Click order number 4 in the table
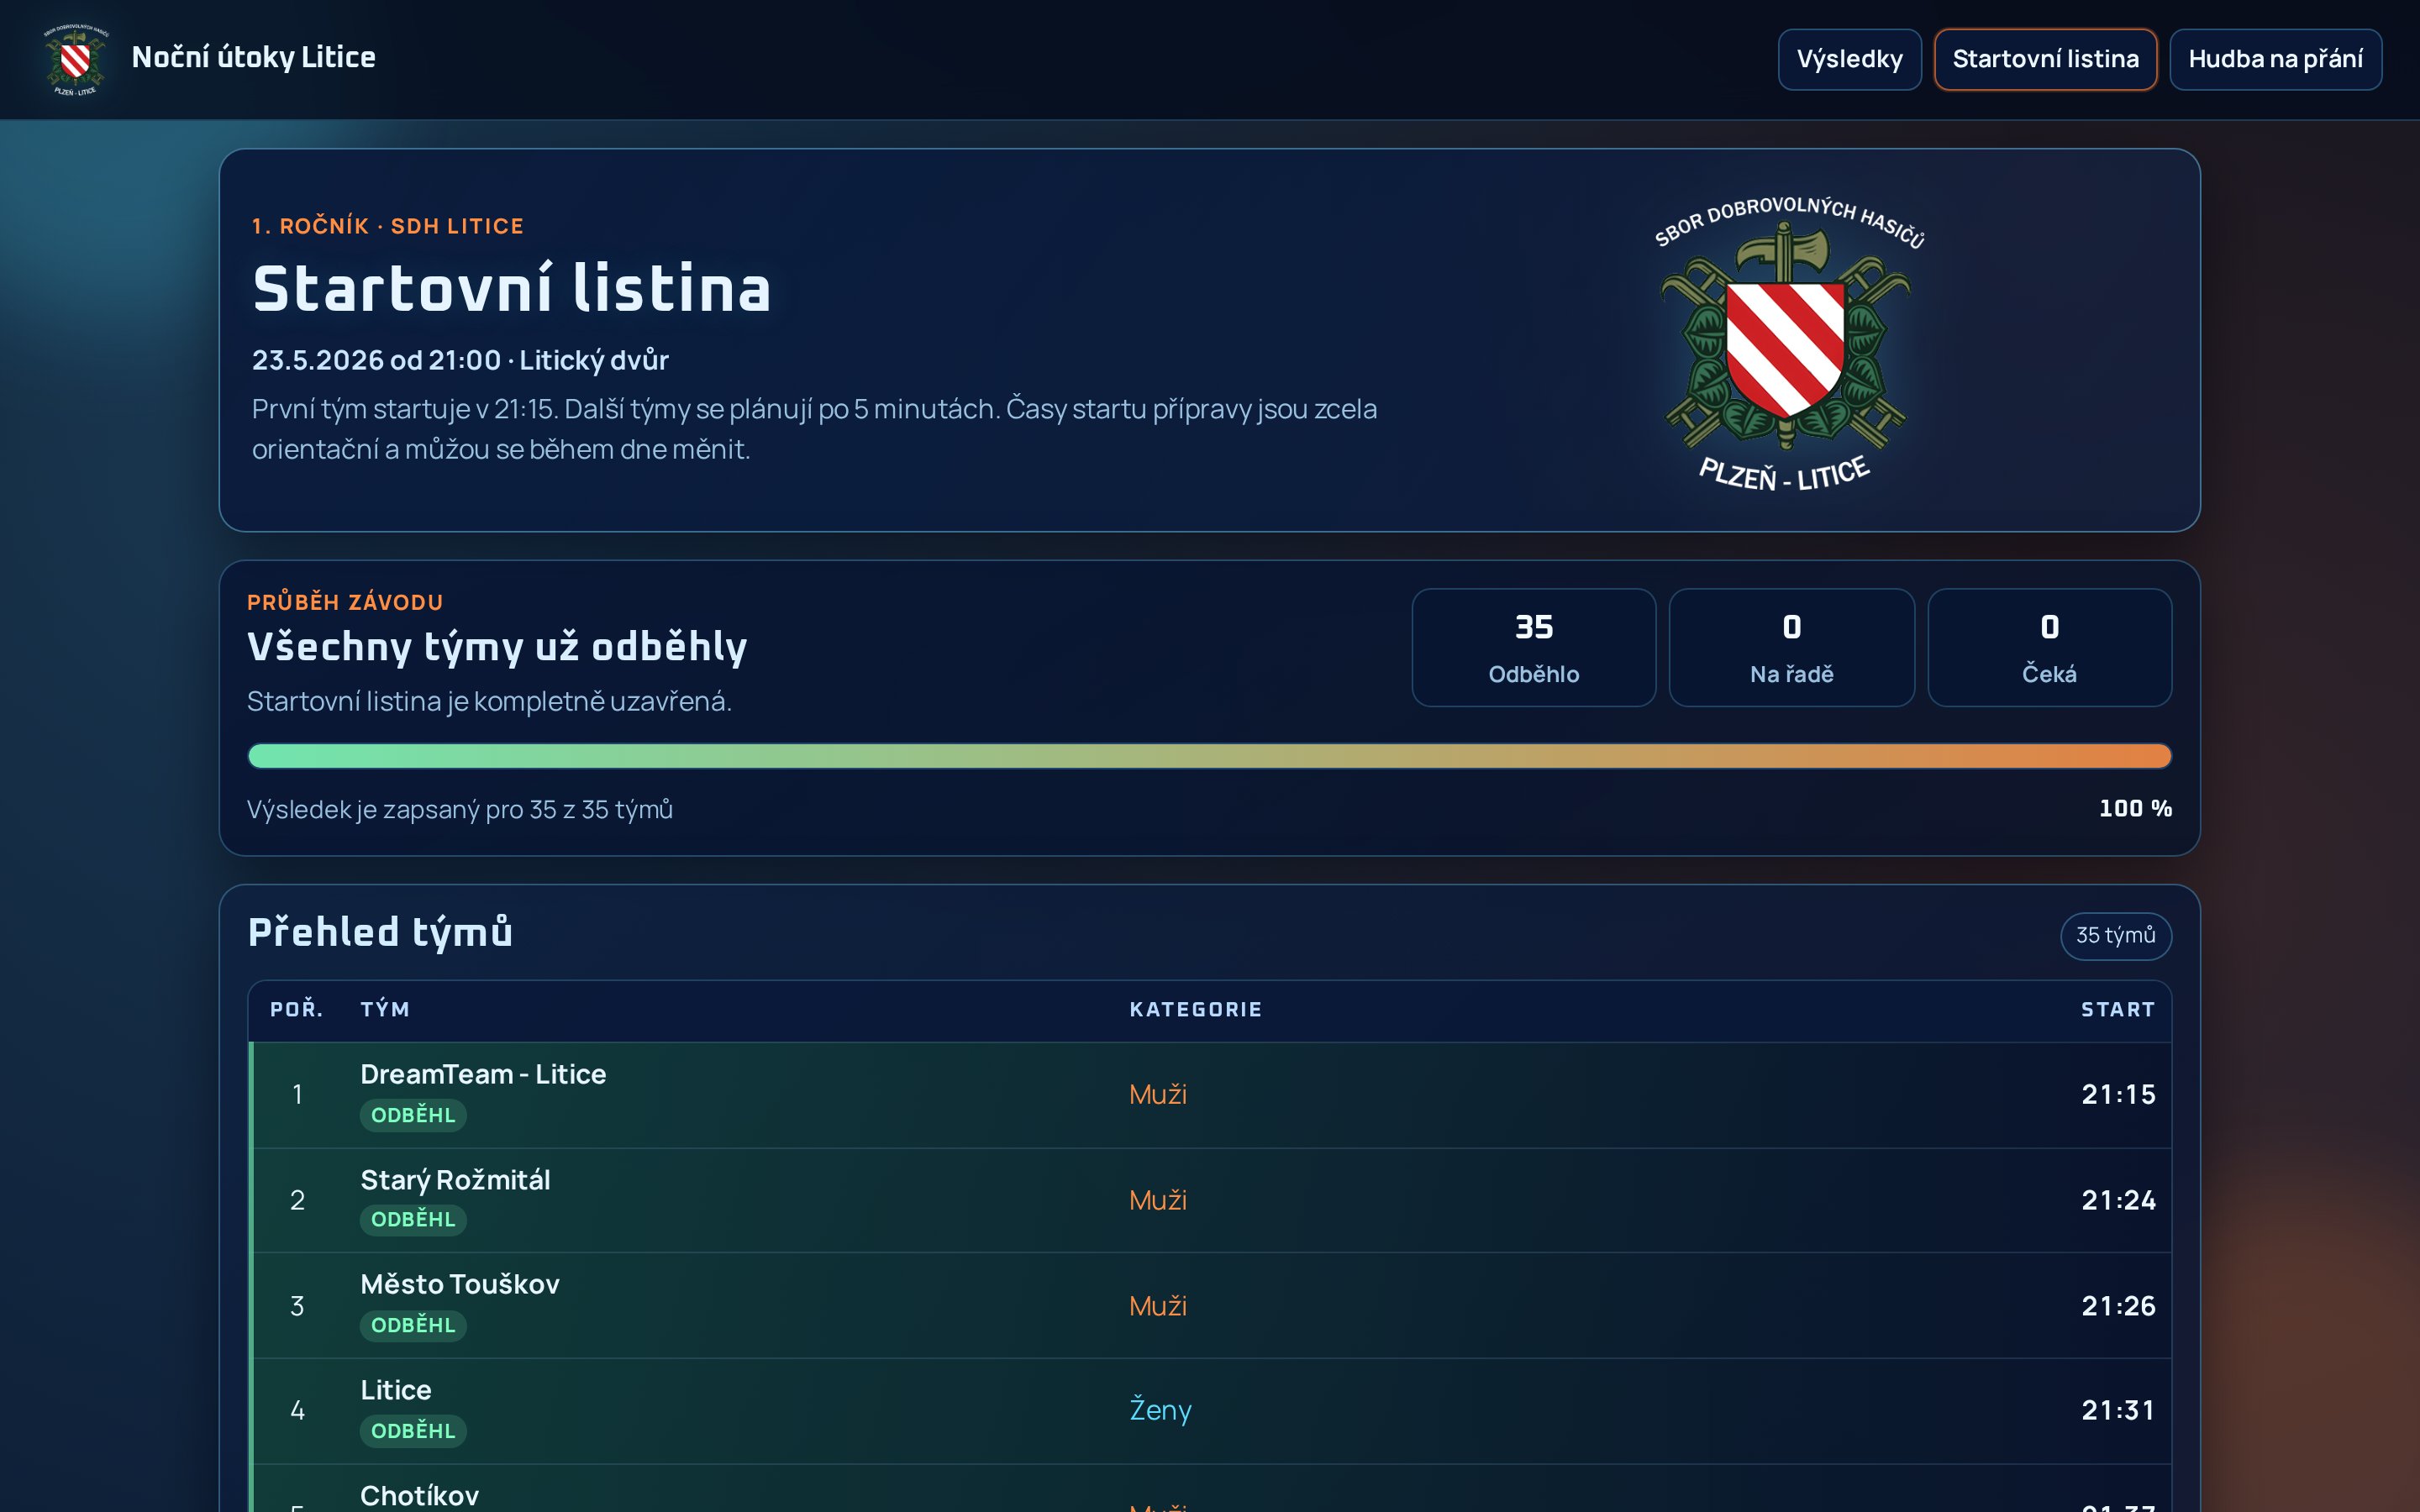Image resolution: width=2420 pixels, height=1512 pixels. 297,1410
